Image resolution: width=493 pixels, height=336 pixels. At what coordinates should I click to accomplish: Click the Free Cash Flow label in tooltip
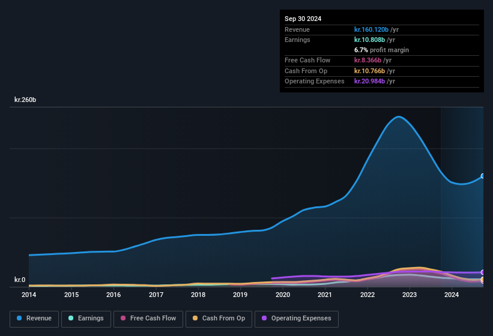[307, 60]
